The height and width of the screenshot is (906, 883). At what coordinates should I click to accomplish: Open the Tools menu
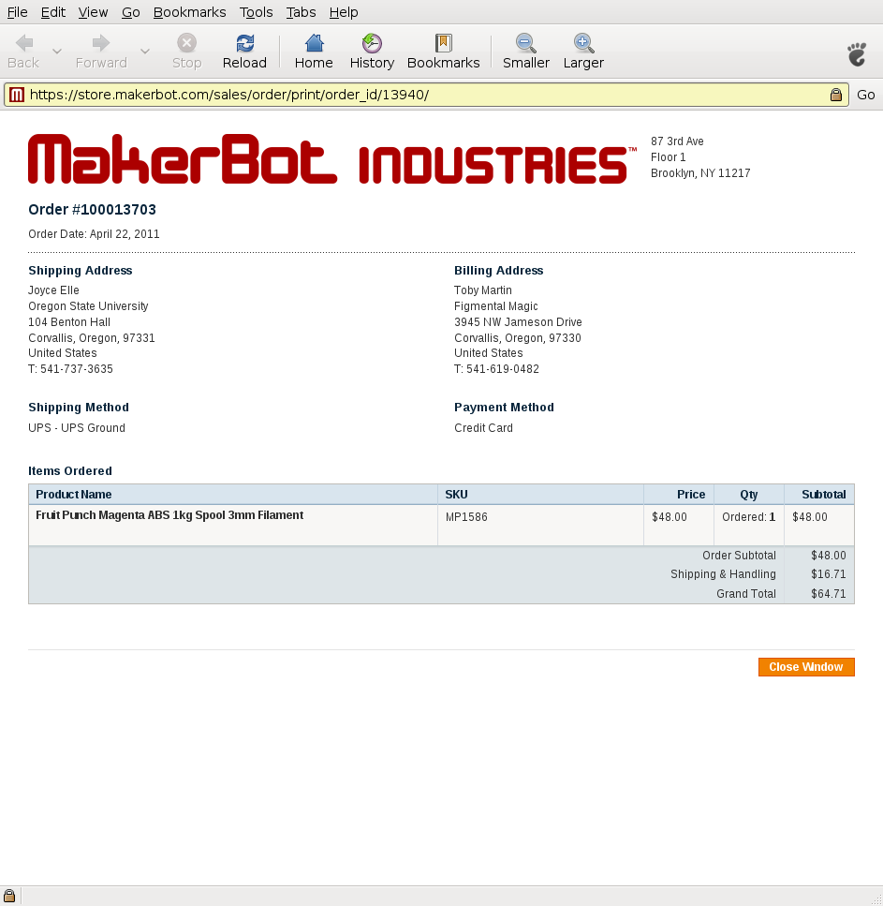256,12
